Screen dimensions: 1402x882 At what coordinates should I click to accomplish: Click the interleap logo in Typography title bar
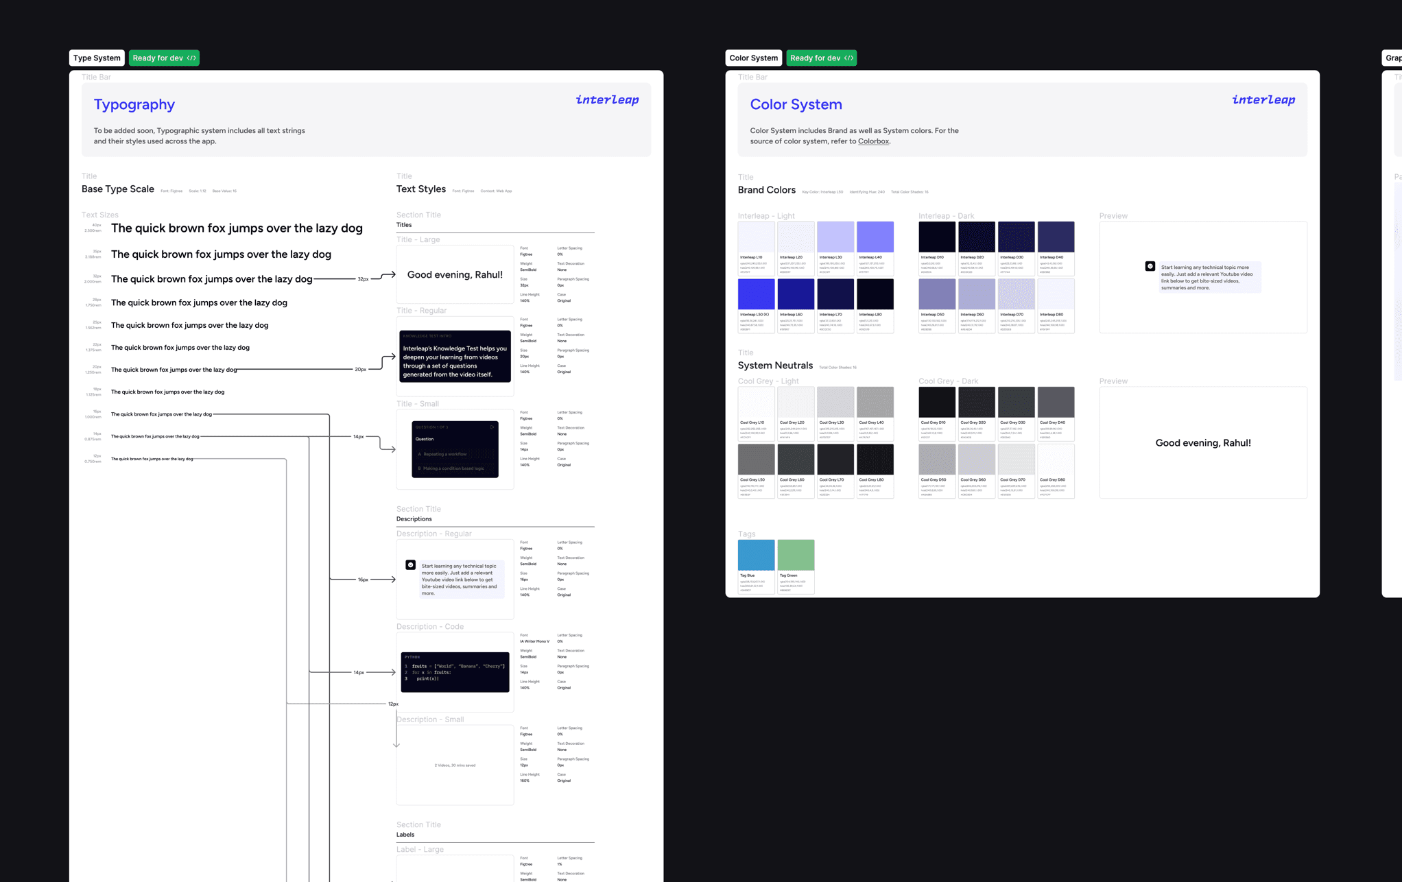coord(607,100)
